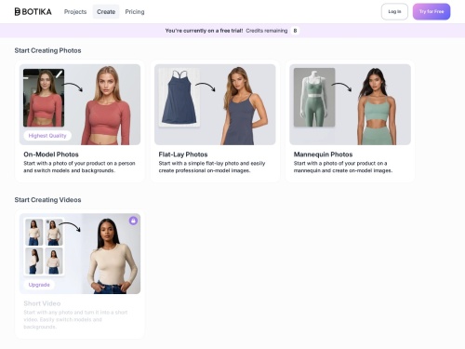Click the Try for Free button
This screenshot has width=465, height=349.
click(432, 12)
